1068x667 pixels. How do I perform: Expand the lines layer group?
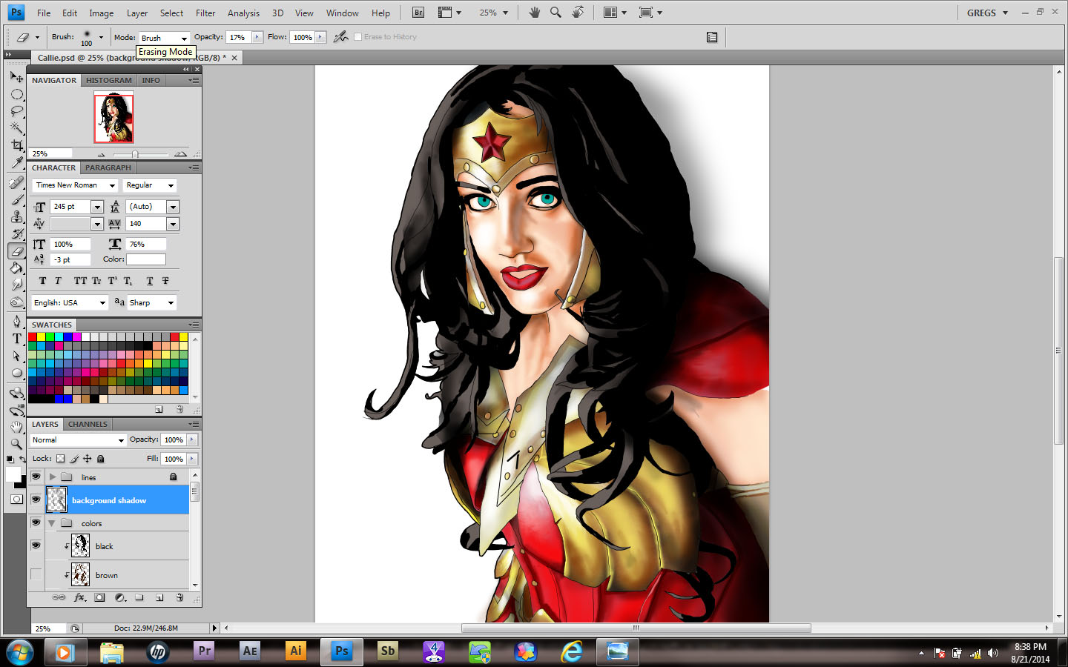coord(53,477)
